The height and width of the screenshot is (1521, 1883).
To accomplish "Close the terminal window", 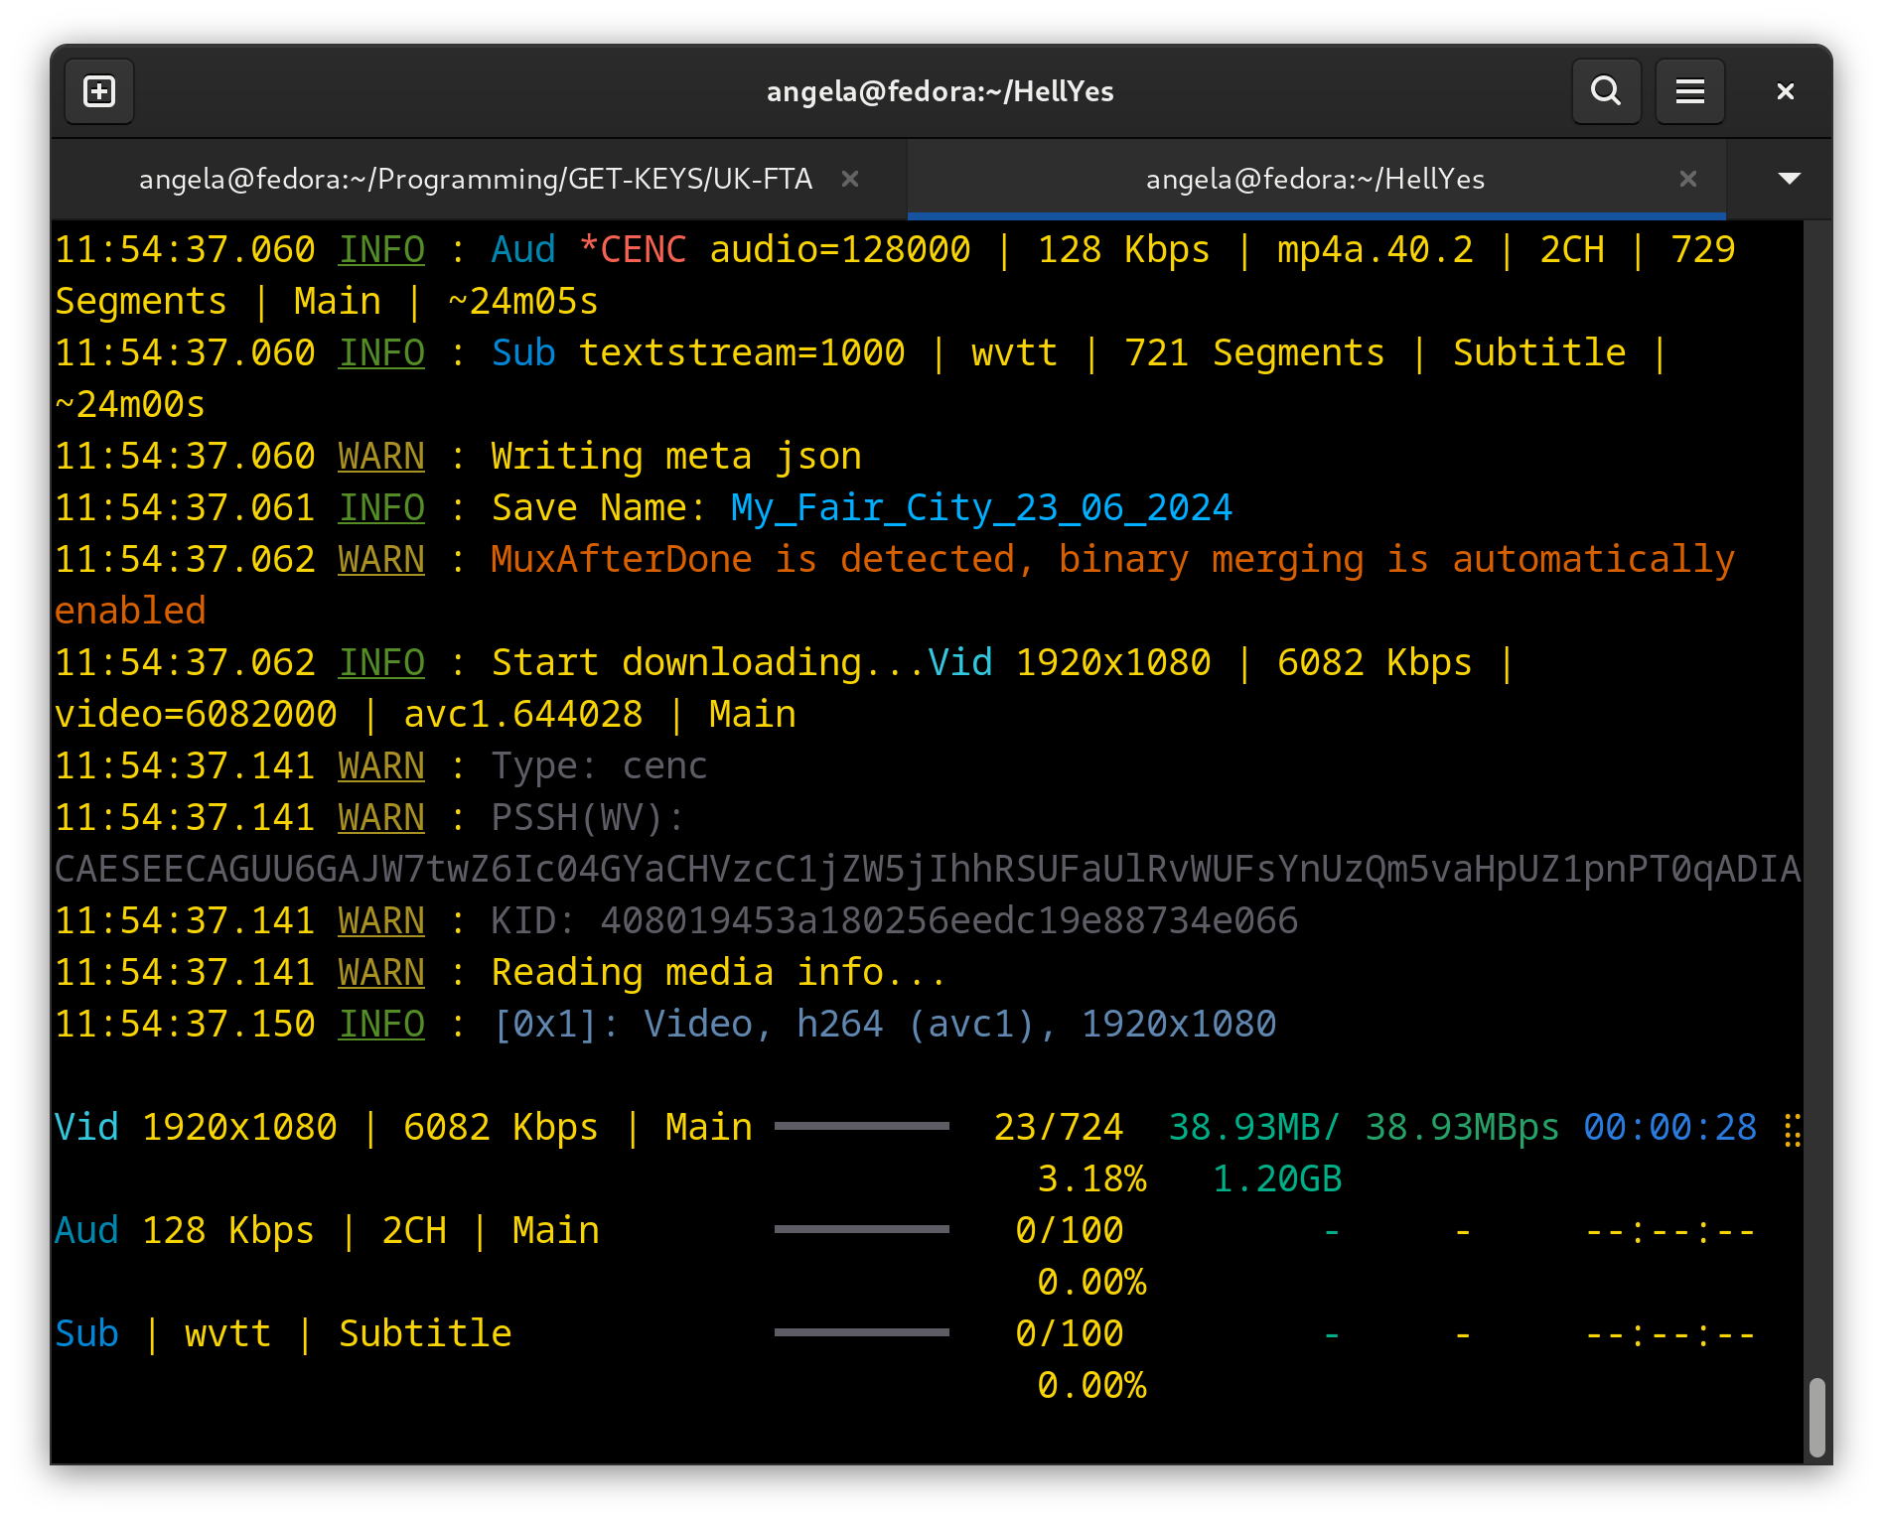I will [1785, 92].
